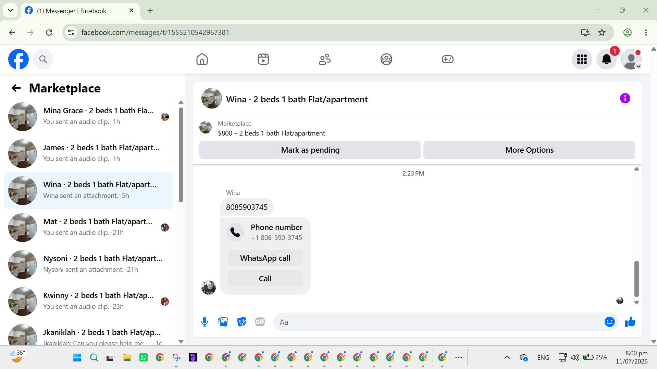
Task: Click the More Options button
Action: tap(529, 150)
